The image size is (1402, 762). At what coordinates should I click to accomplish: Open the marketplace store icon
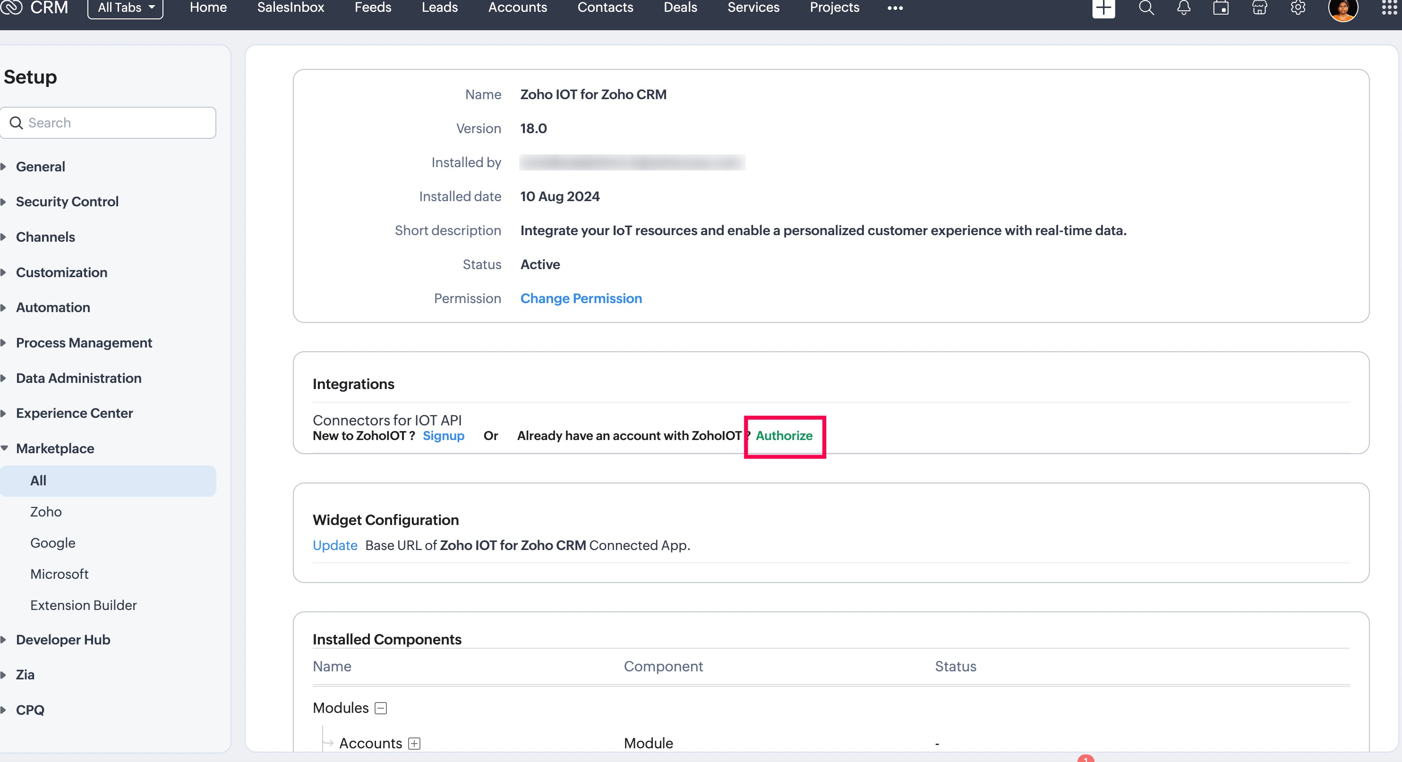click(1259, 8)
